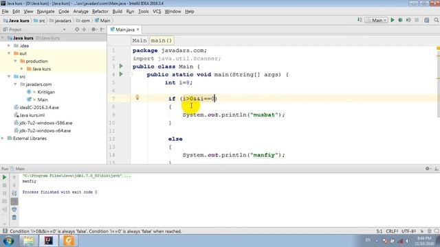The image size is (440, 247).
Task: Open the Navigate menu
Action: 45,12
